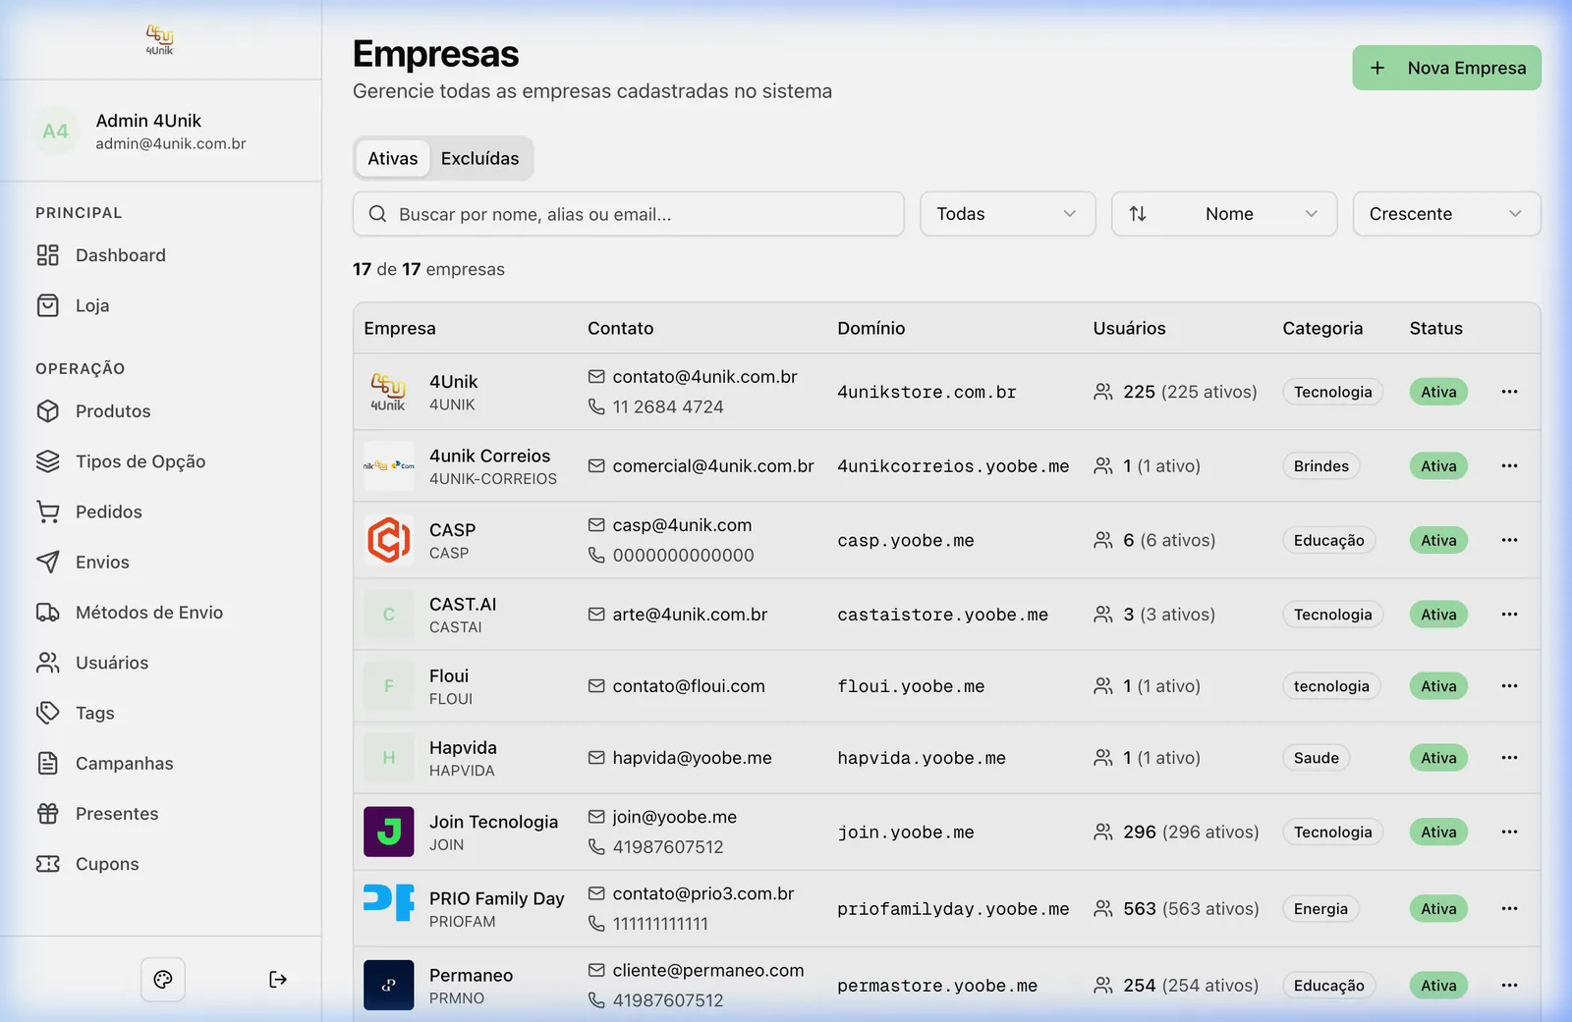
Task: Click admin@4unik.com.br account email
Action: (171, 143)
